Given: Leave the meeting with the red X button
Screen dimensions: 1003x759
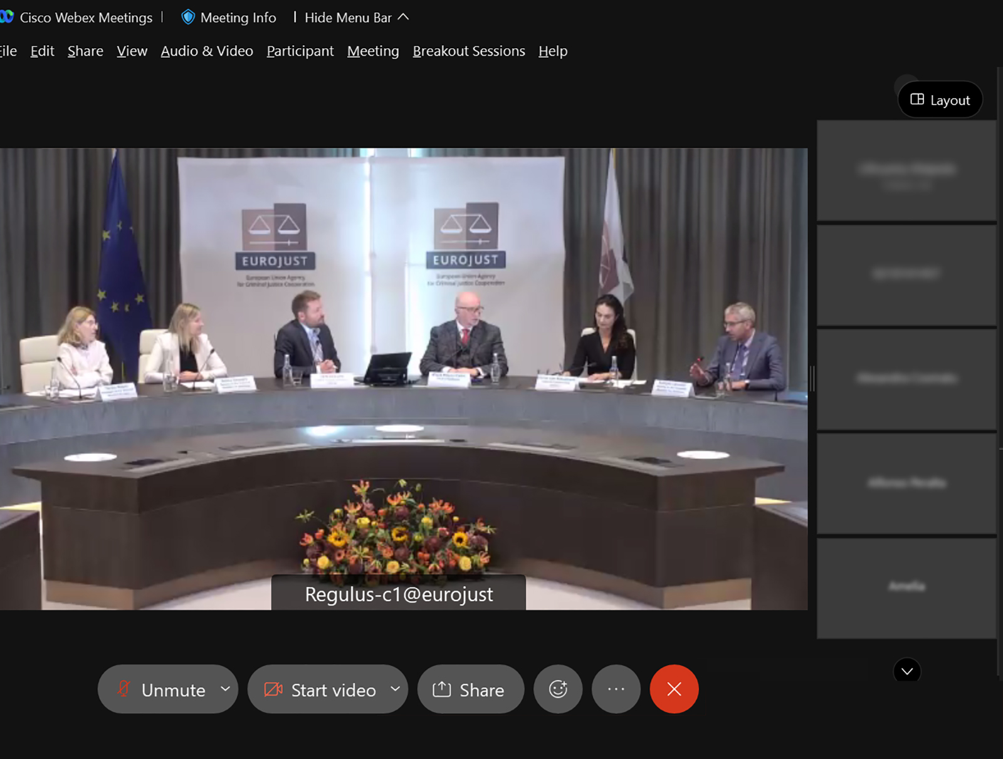Looking at the screenshot, I should (x=674, y=689).
